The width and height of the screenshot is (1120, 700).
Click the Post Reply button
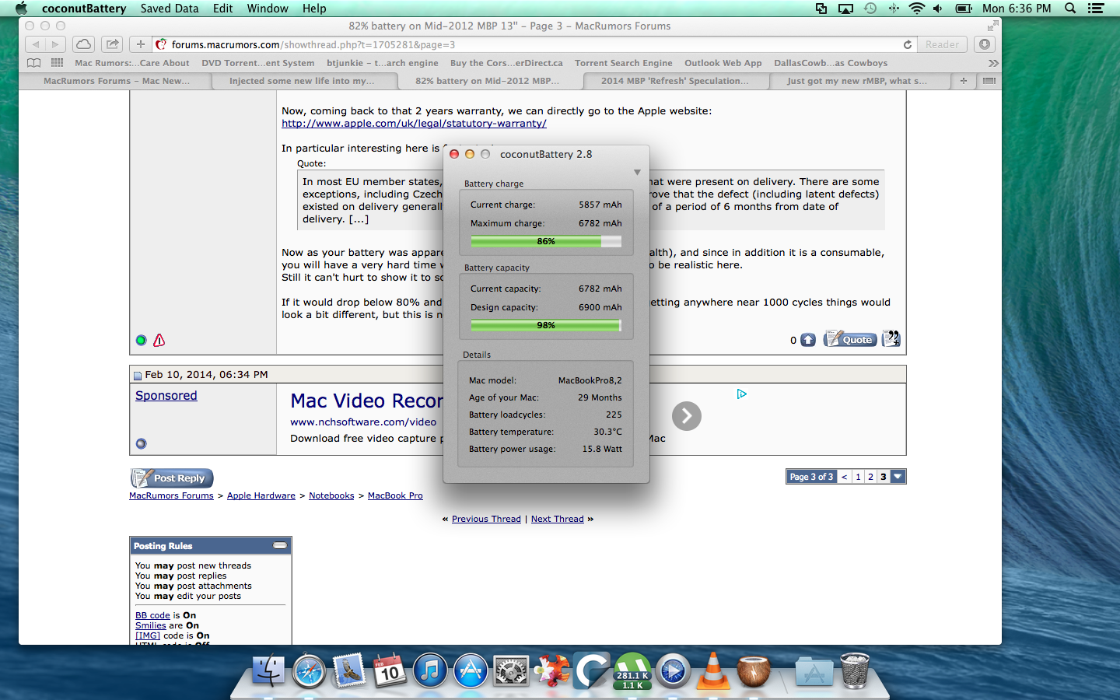click(172, 478)
